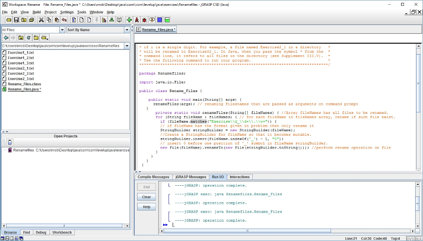Toggle OVS overstrike mode in status bar
This screenshot has height=241, width=423.
(x=410, y=239)
